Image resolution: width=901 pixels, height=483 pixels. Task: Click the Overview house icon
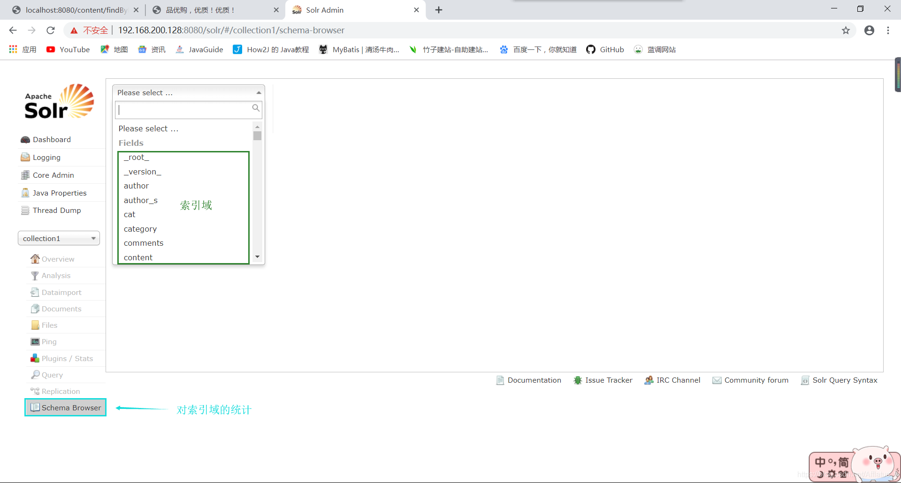click(35, 259)
